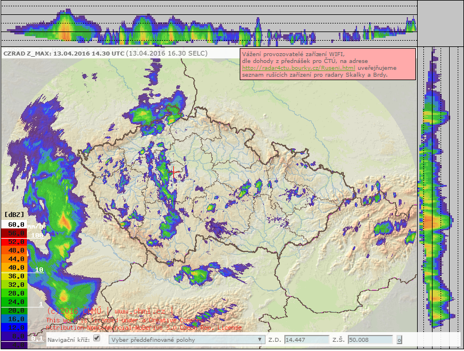Click the 'Vážení provozovatelé zařízení WIFI' notice text
This screenshot has width=464, height=351.
294,54
